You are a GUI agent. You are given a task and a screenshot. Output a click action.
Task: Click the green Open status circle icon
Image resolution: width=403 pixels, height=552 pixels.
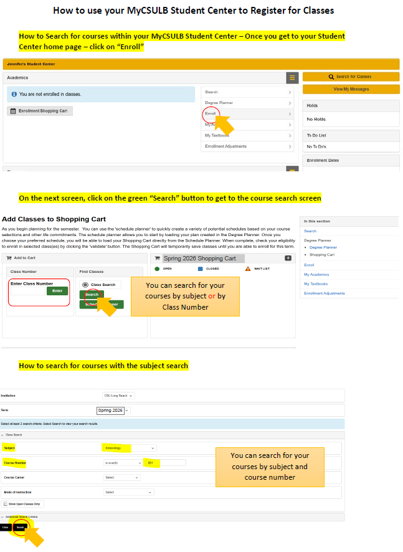[157, 269]
